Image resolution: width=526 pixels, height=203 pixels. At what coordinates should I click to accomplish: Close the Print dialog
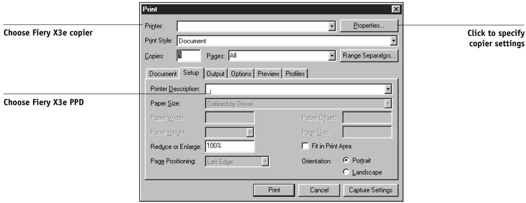coord(396,9)
